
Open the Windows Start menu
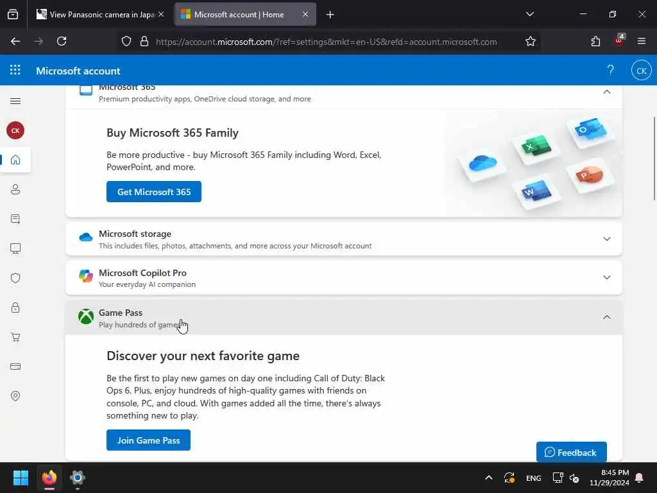(x=21, y=478)
